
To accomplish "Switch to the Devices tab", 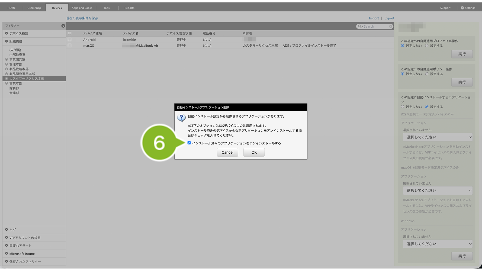I will [57, 8].
